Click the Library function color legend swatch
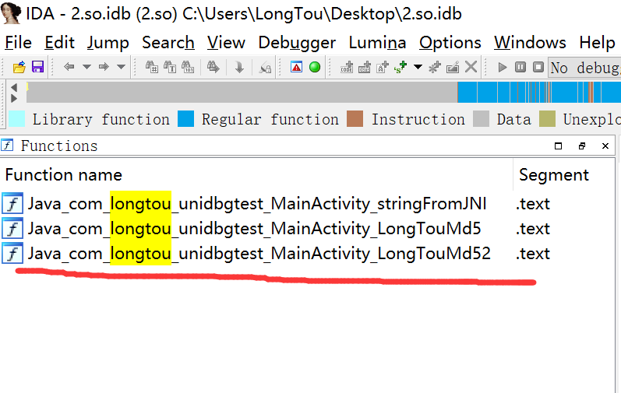This screenshot has height=393, width=621. point(16,118)
